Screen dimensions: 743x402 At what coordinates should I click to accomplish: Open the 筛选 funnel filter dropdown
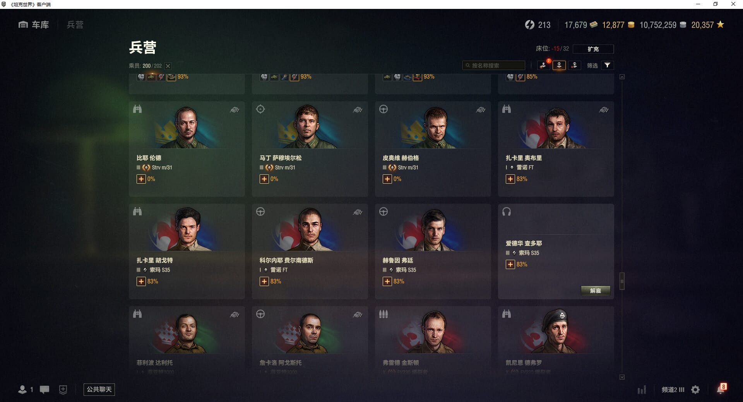(607, 65)
